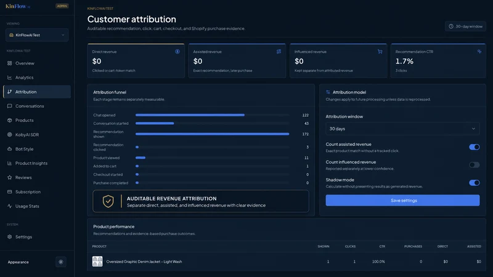Click the 100.0% CTR value in table

pyautogui.click(x=378, y=262)
